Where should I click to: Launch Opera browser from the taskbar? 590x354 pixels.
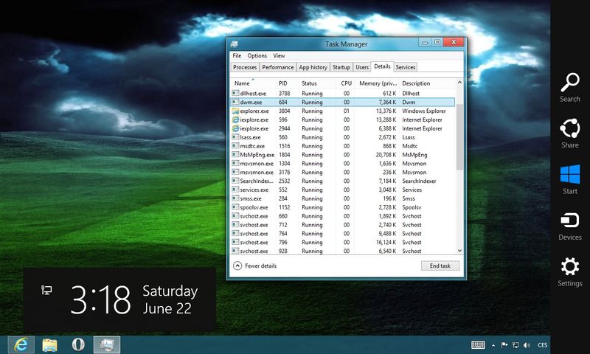[78, 344]
